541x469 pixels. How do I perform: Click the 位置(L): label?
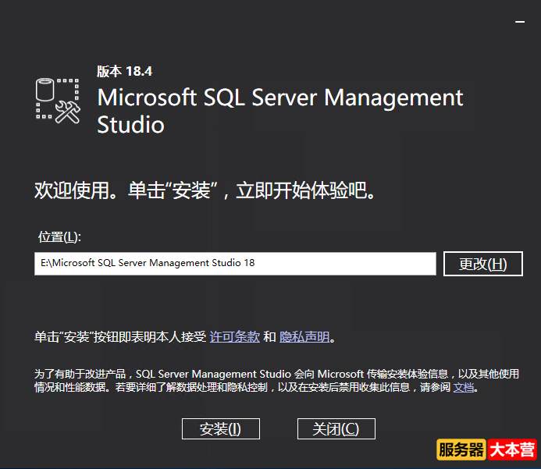(59, 237)
